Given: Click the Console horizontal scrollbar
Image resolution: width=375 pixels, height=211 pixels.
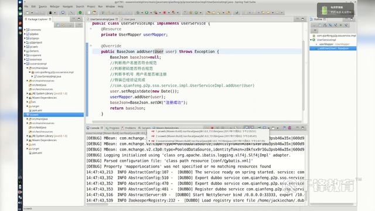Looking at the screenshot, I should (x=98, y=204).
